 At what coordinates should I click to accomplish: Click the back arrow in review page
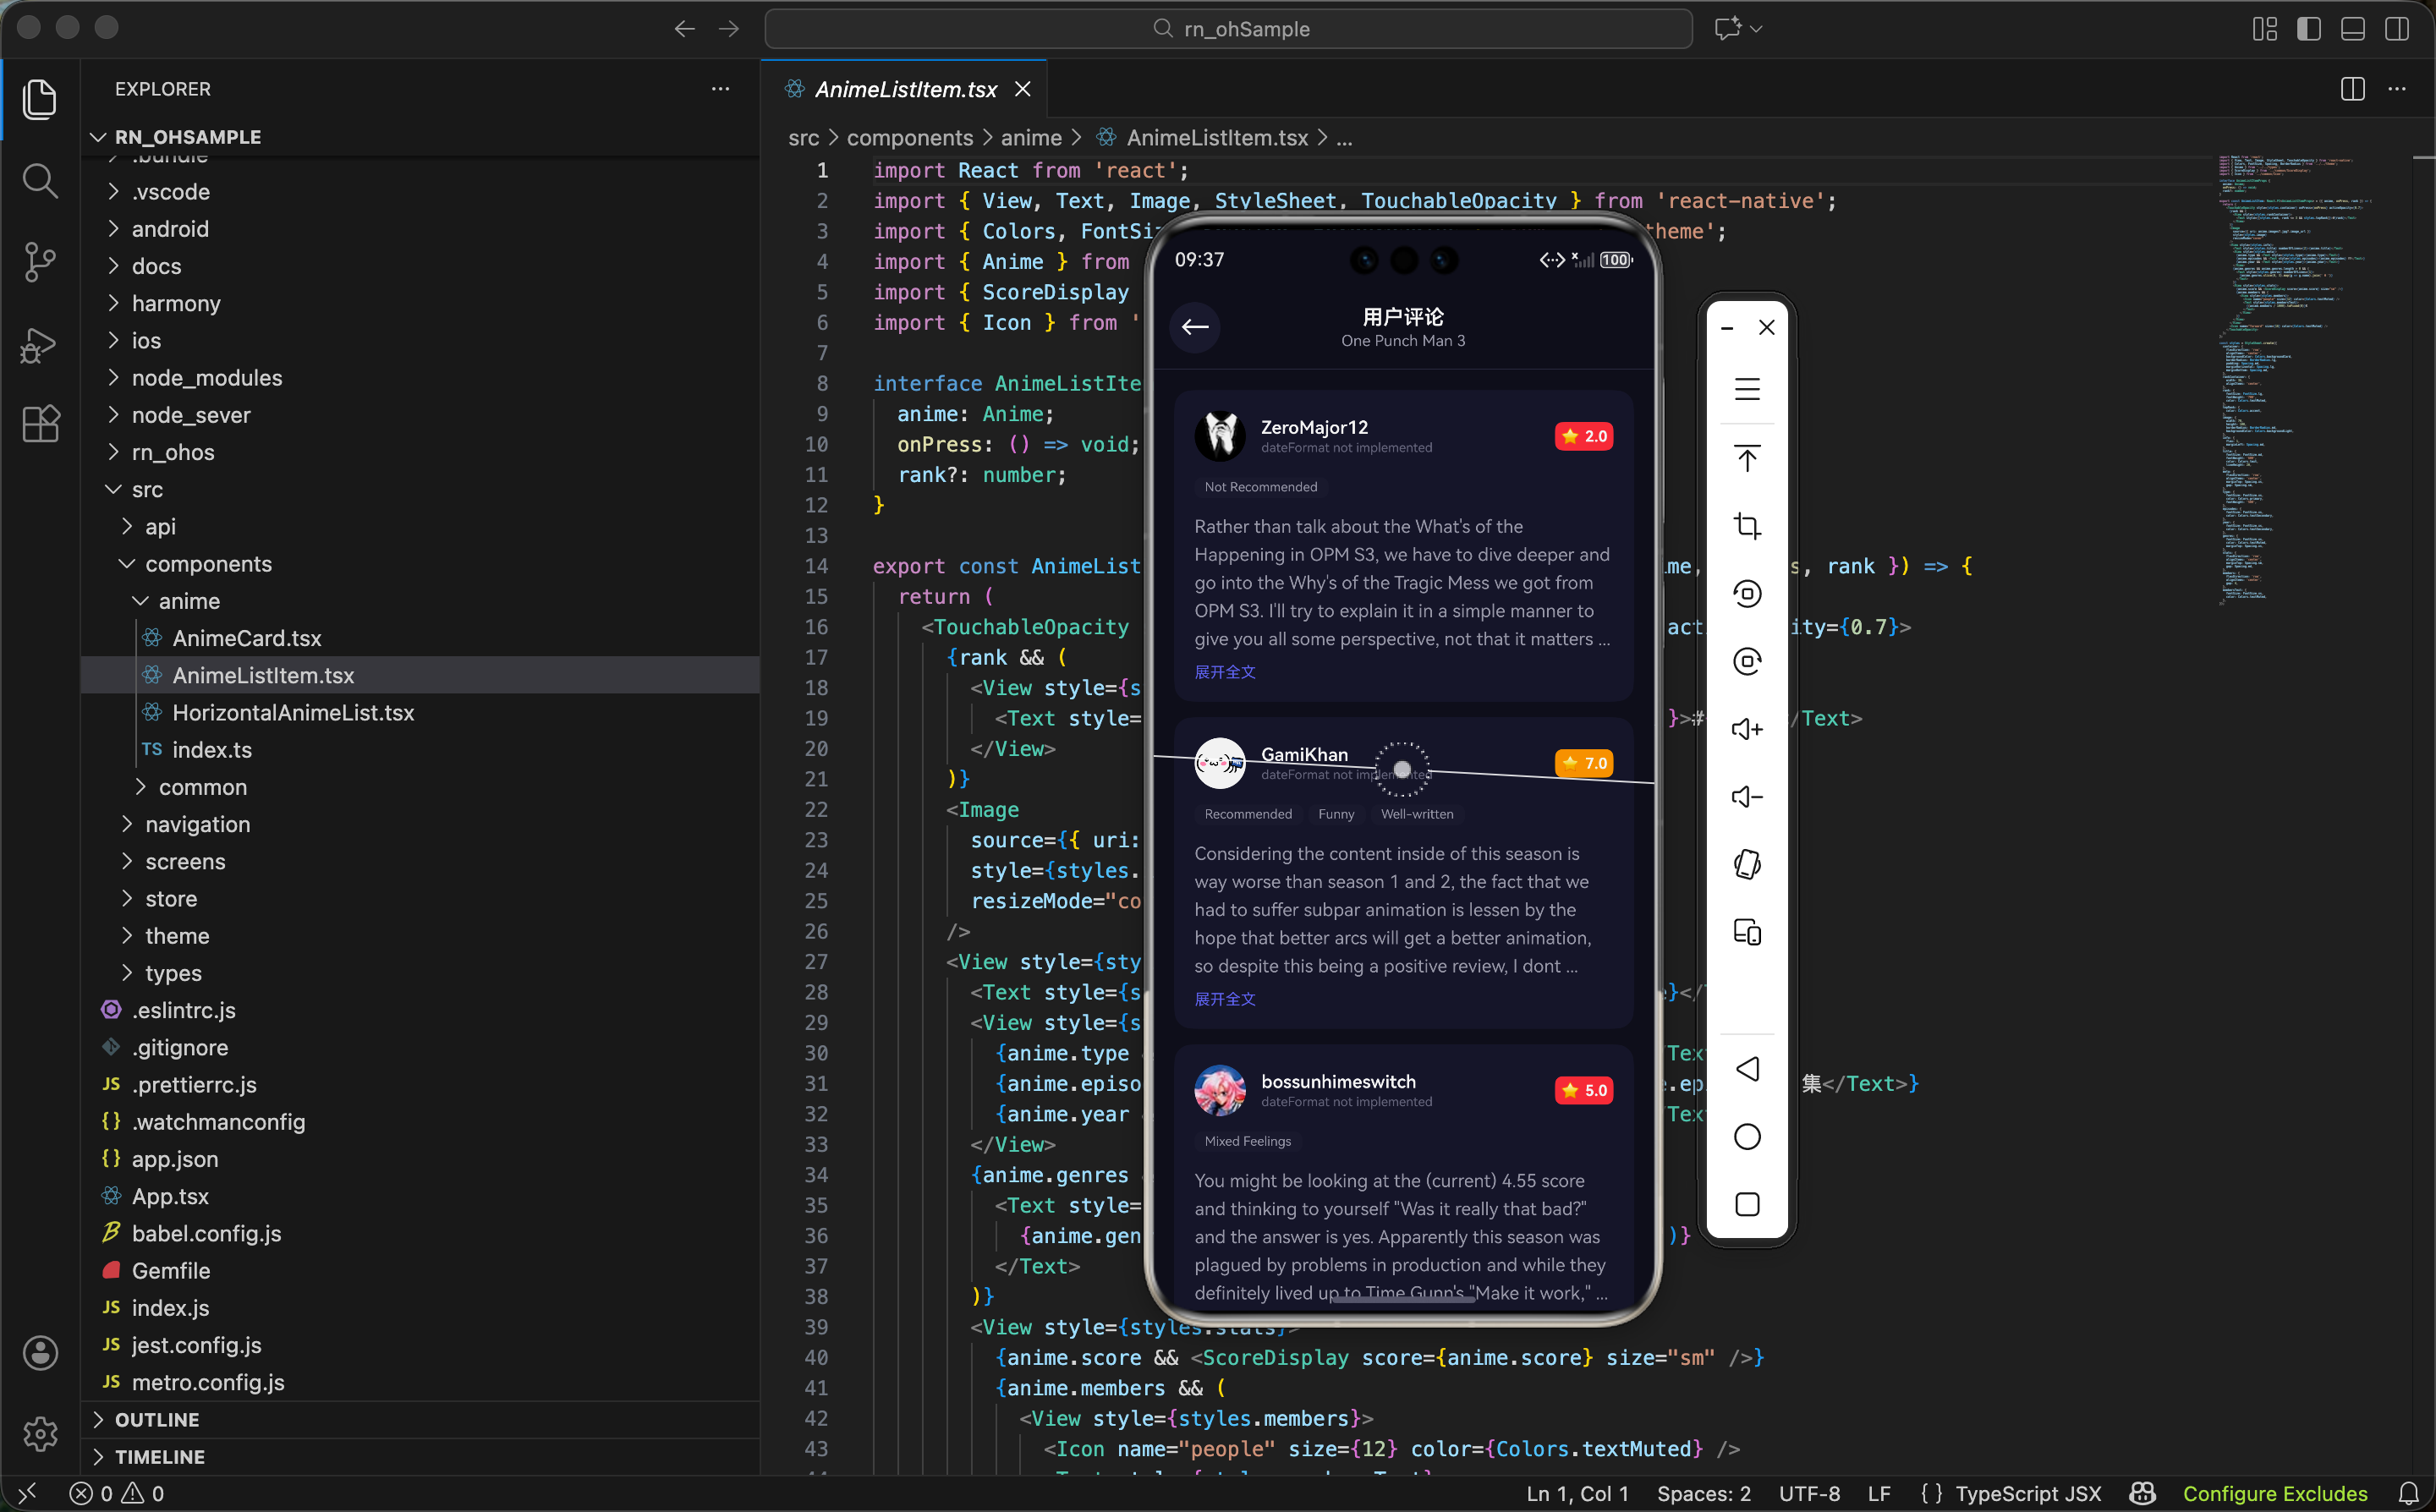tap(1194, 327)
